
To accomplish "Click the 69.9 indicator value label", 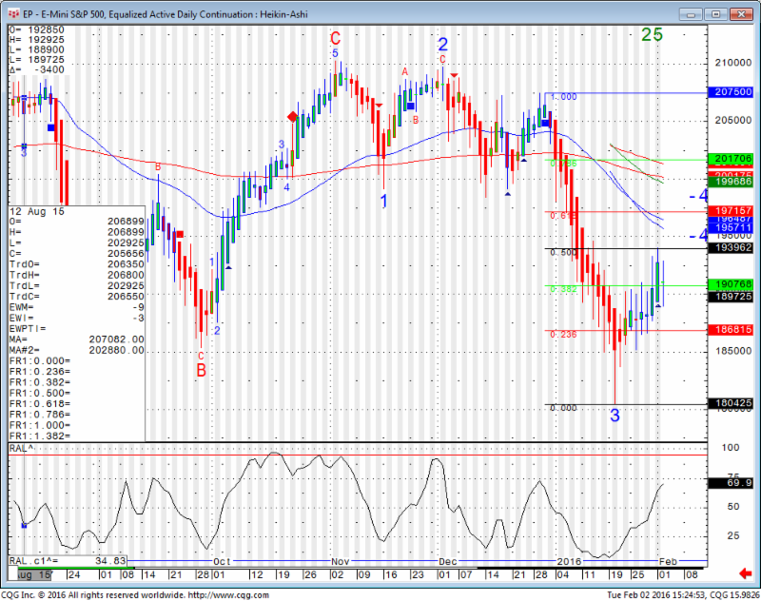I will coord(731,483).
